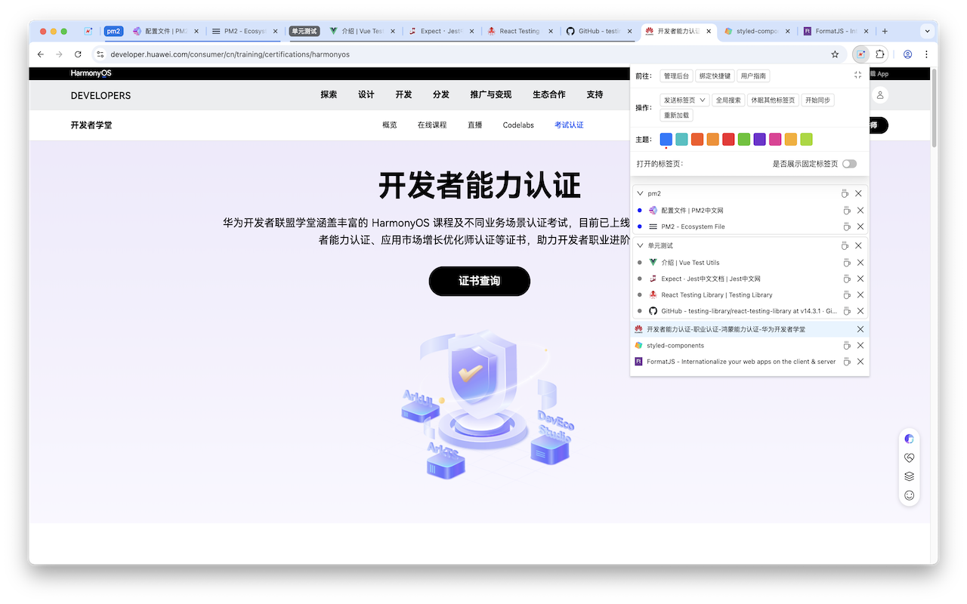The image size is (967, 604).
Task: Click the 绑定快捷键 button
Action: pos(714,75)
